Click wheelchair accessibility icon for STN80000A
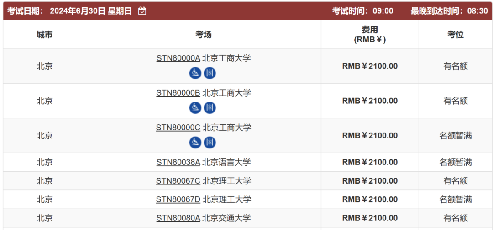The height and width of the screenshot is (230, 493). tap(195, 73)
